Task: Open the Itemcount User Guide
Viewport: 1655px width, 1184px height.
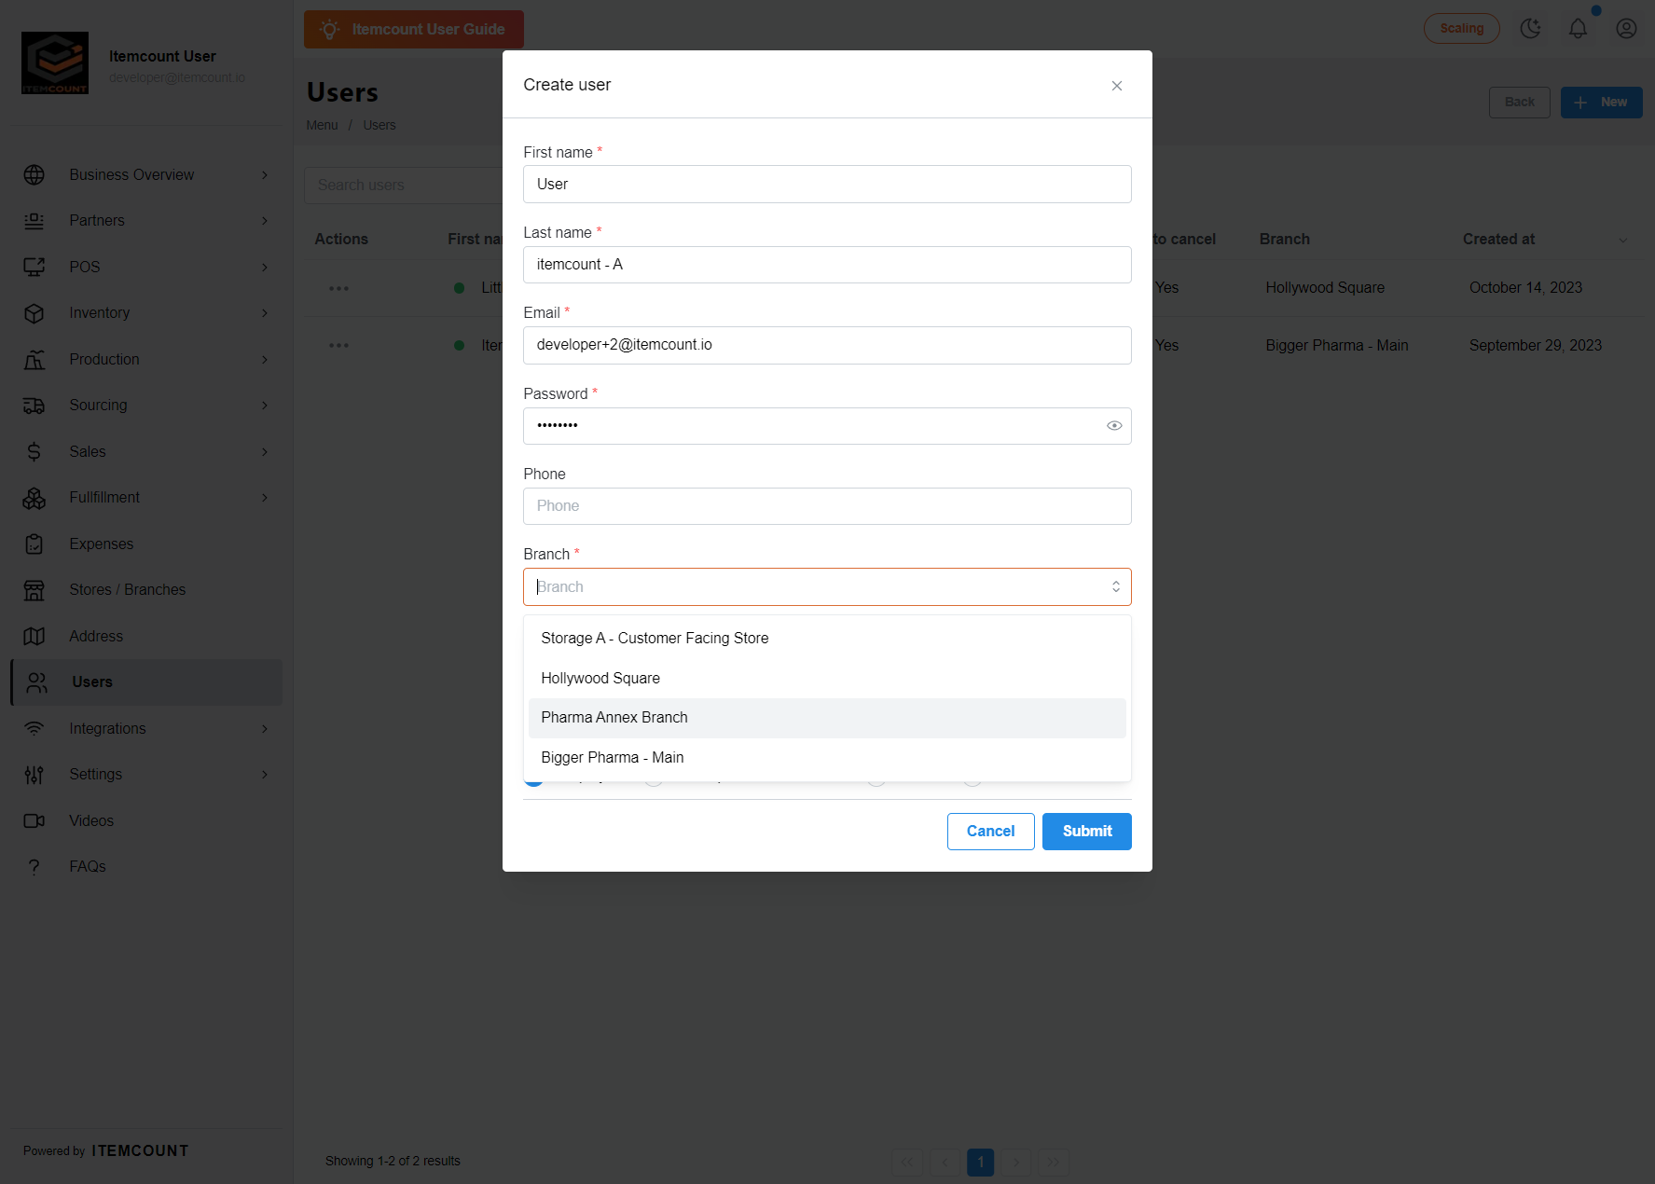Action: click(414, 30)
